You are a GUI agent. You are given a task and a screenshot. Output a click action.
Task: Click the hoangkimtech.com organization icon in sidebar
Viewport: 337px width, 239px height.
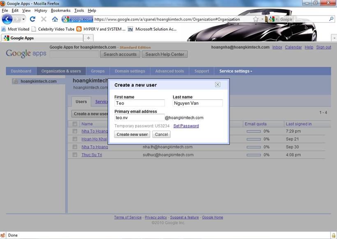tap(15, 81)
